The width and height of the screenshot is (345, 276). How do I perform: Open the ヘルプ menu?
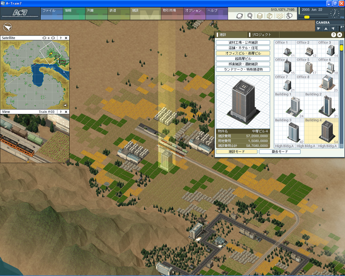pyautogui.click(x=217, y=13)
